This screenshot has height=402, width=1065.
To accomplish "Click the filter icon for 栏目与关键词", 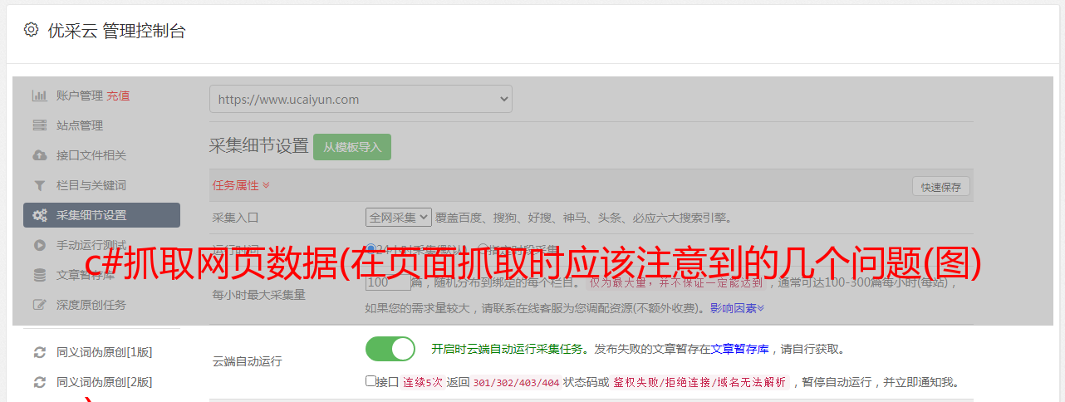I will 39,185.
